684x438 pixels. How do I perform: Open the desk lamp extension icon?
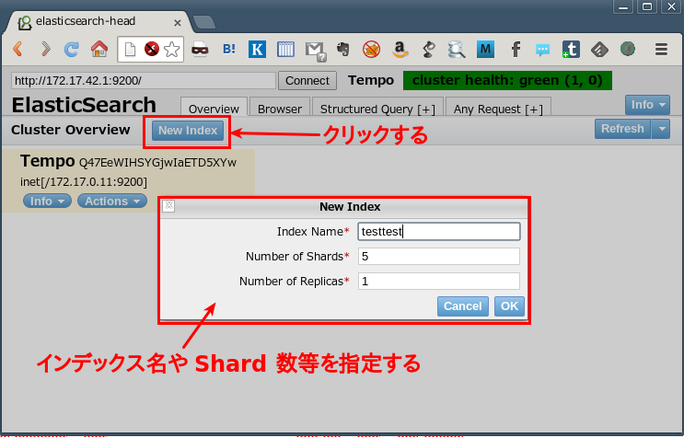click(x=429, y=50)
